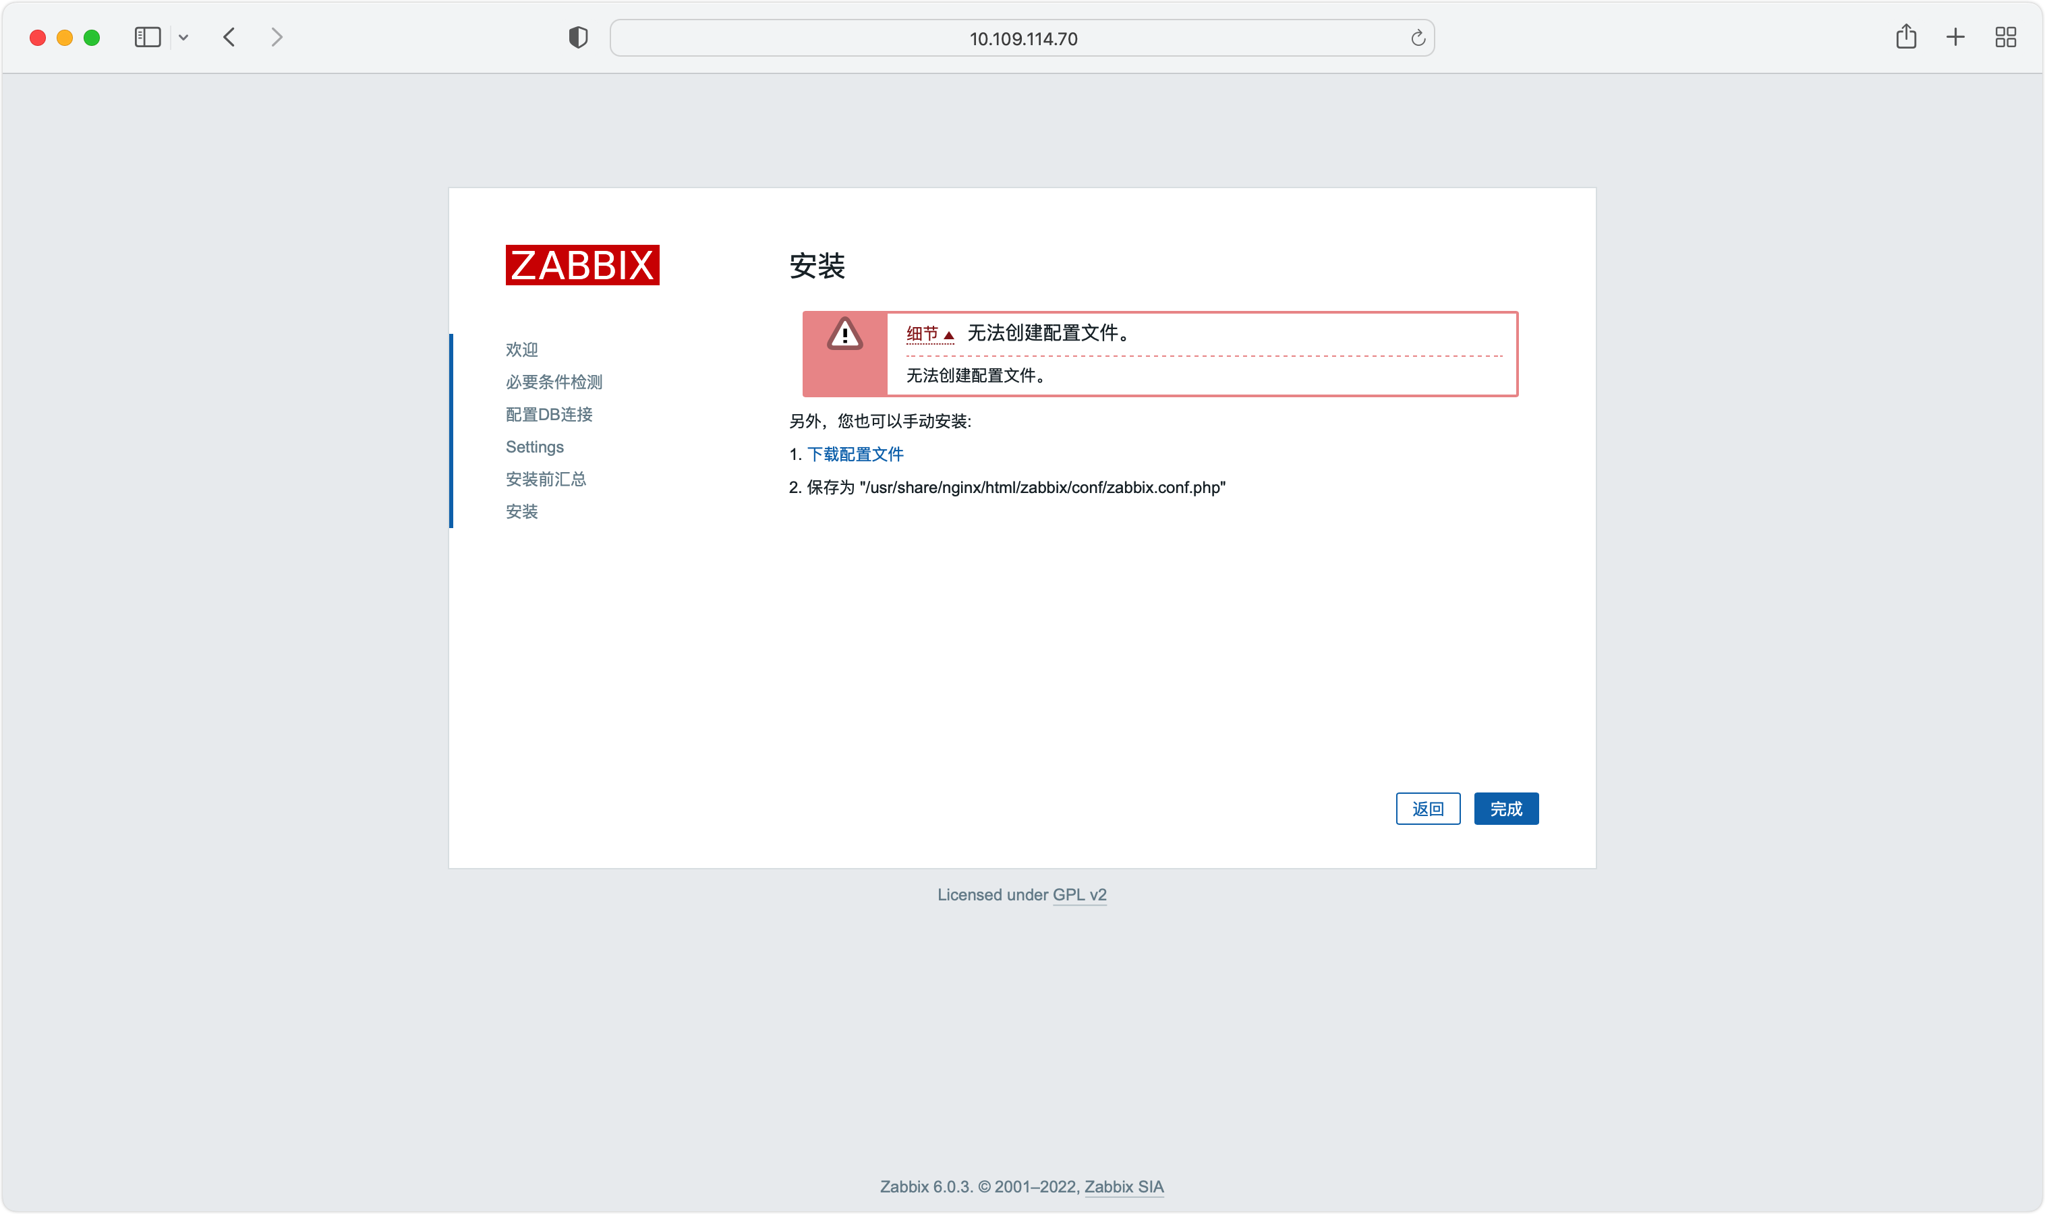Go forward with the Safari forward arrow
2045x1214 pixels.
277,38
